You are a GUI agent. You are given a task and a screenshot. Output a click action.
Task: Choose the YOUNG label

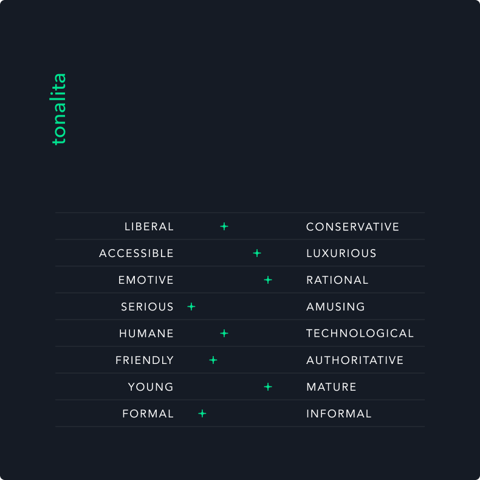tap(151, 387)
